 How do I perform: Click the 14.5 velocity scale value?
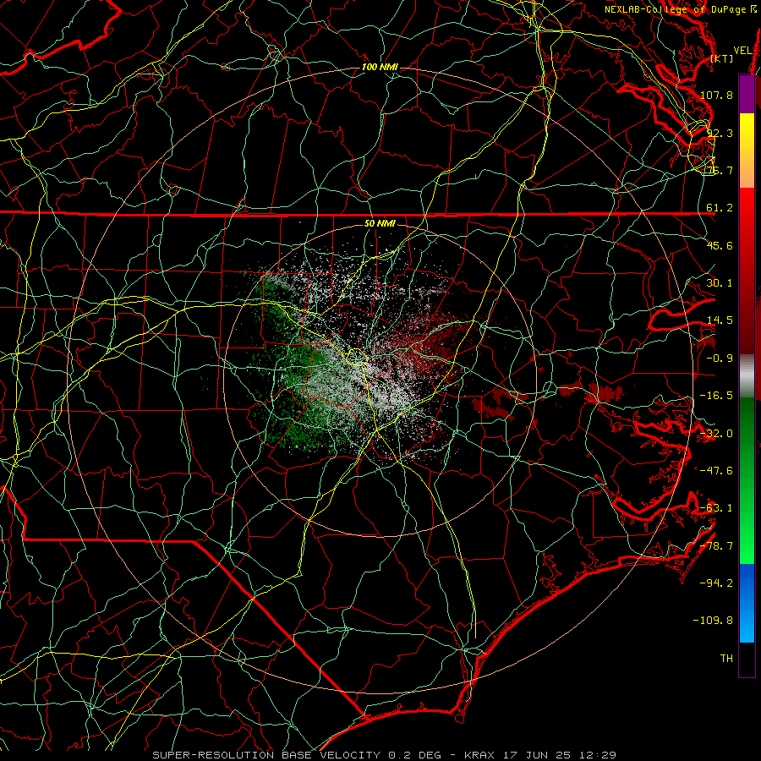click(x=720, y=320)
